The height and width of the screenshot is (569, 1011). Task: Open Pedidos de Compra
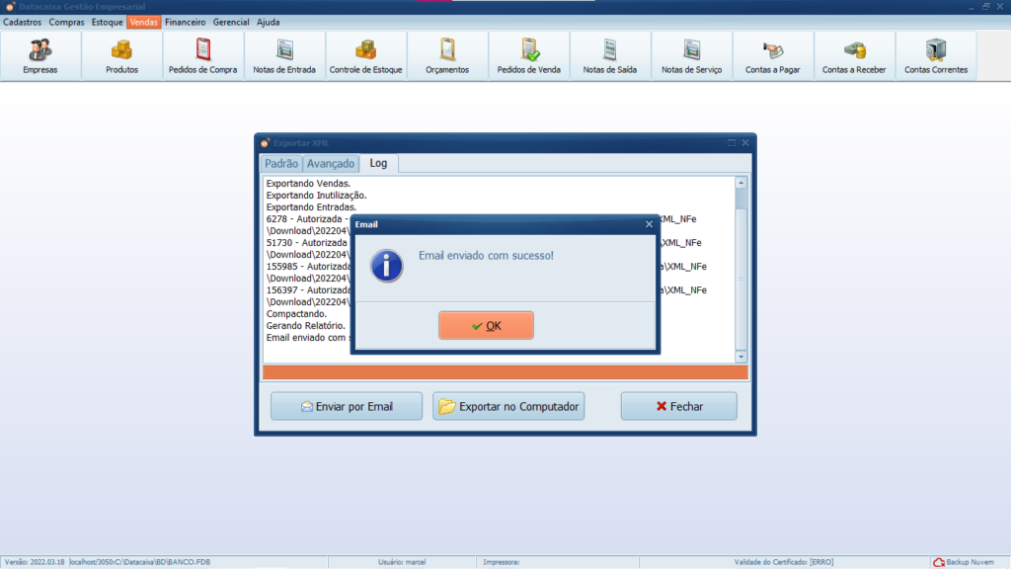pyautogui.click(x=202, y=55)
